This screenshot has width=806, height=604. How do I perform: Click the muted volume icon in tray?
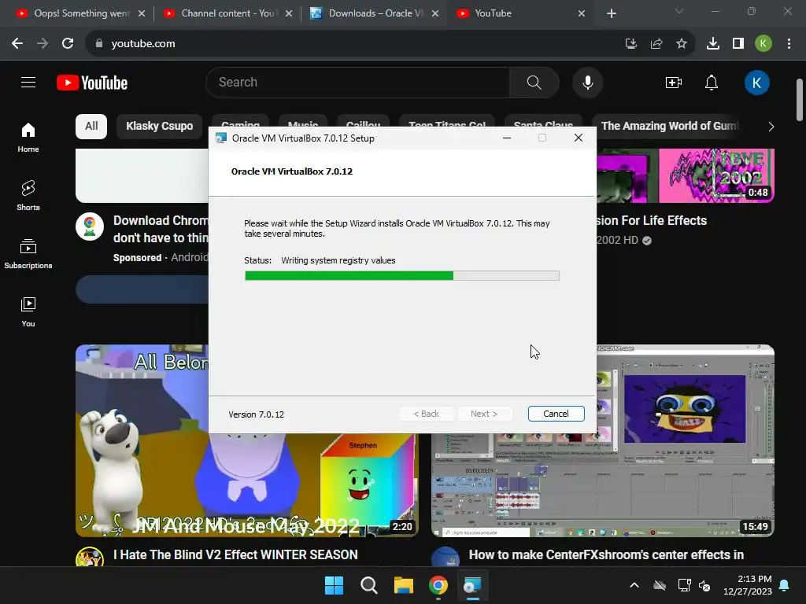tap(705, 585)
